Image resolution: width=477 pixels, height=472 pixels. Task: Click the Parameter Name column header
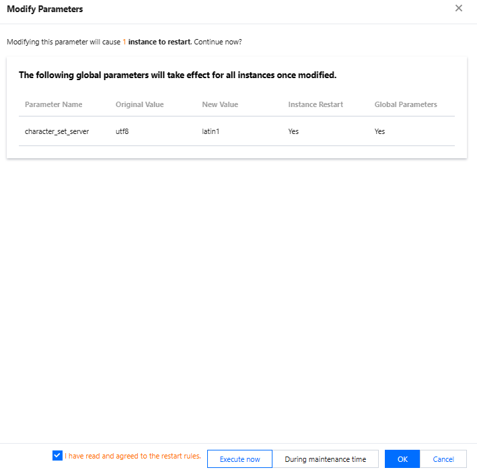pos(54,105)
